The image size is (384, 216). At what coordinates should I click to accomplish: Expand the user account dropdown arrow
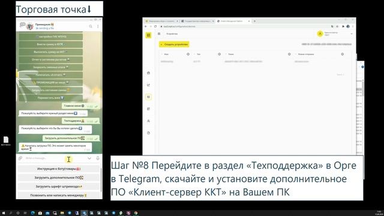(352, 34)
